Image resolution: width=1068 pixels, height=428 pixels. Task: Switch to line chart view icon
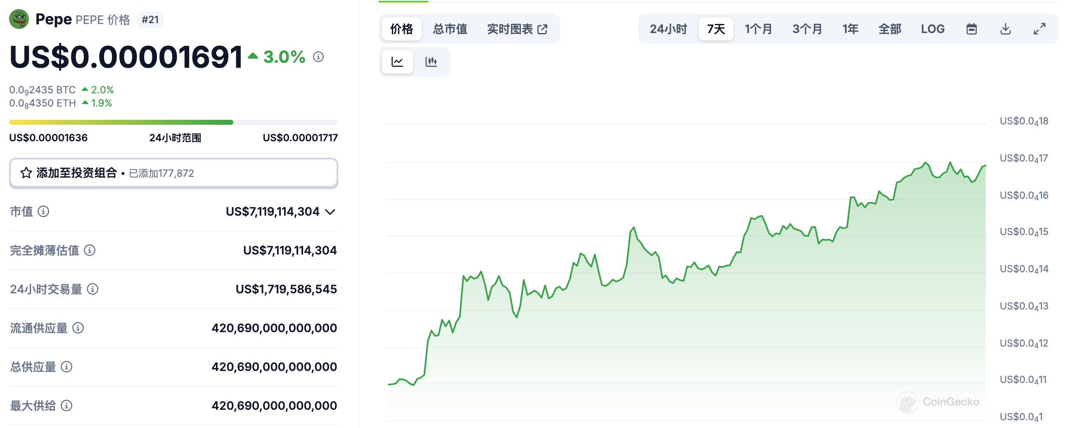click(x=397, y=62)
